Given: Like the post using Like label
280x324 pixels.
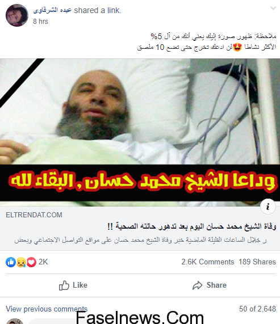Looking at the screenshot, I should pyautogui.click(x=80, y=285).
